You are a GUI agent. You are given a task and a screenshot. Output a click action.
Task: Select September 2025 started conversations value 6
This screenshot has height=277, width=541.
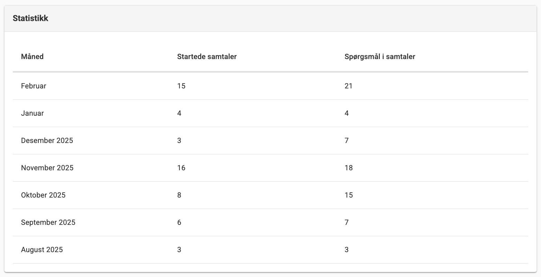[x=179, y=222]
